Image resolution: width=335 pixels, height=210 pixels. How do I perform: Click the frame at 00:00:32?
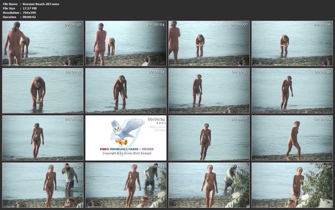(x=43, y=185)
